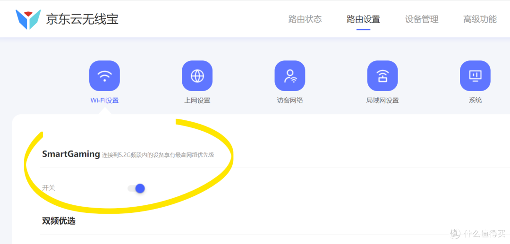Open the 访客网络 icon
510x244 pixels.
(x=290, y=76)
